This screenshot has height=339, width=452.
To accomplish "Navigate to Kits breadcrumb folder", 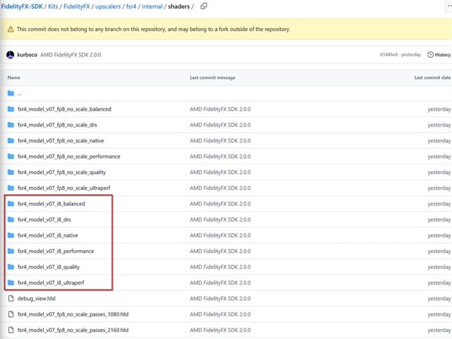I will point(53,6).
